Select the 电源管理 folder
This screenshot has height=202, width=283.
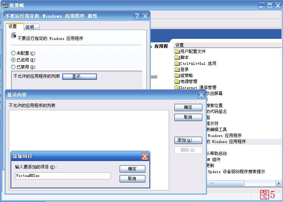[189, 82]
